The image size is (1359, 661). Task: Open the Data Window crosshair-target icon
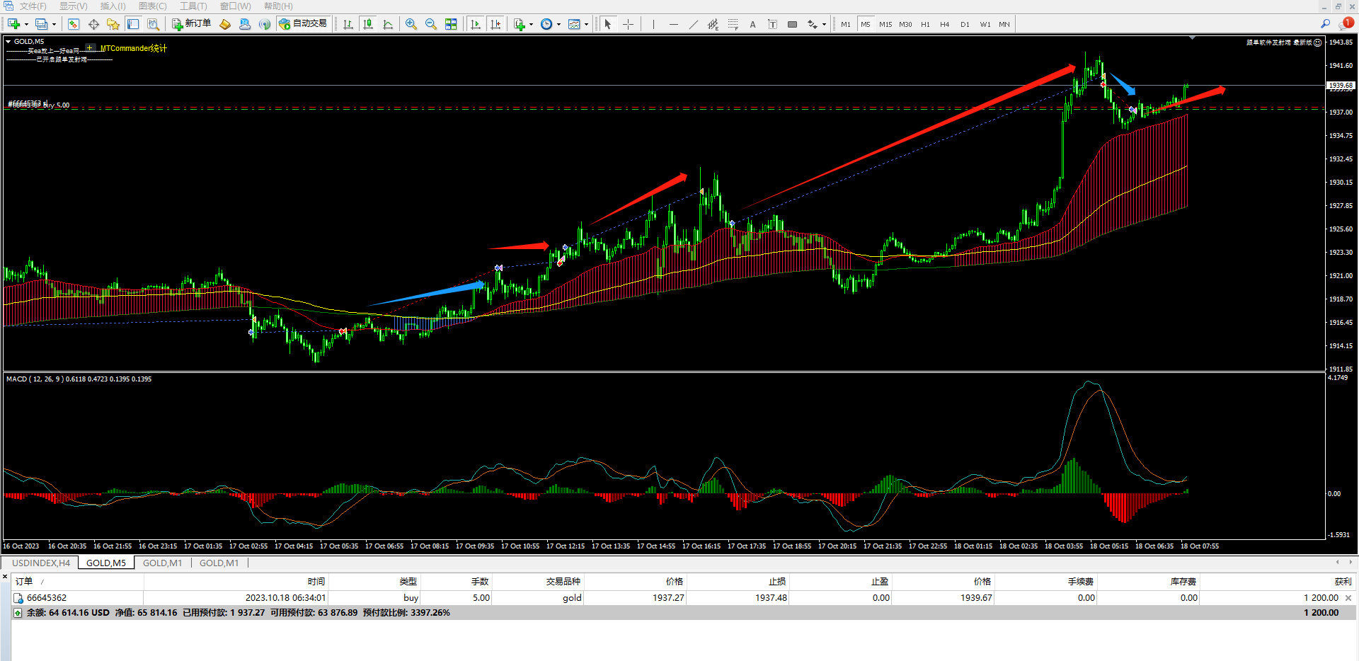point(93,24)
